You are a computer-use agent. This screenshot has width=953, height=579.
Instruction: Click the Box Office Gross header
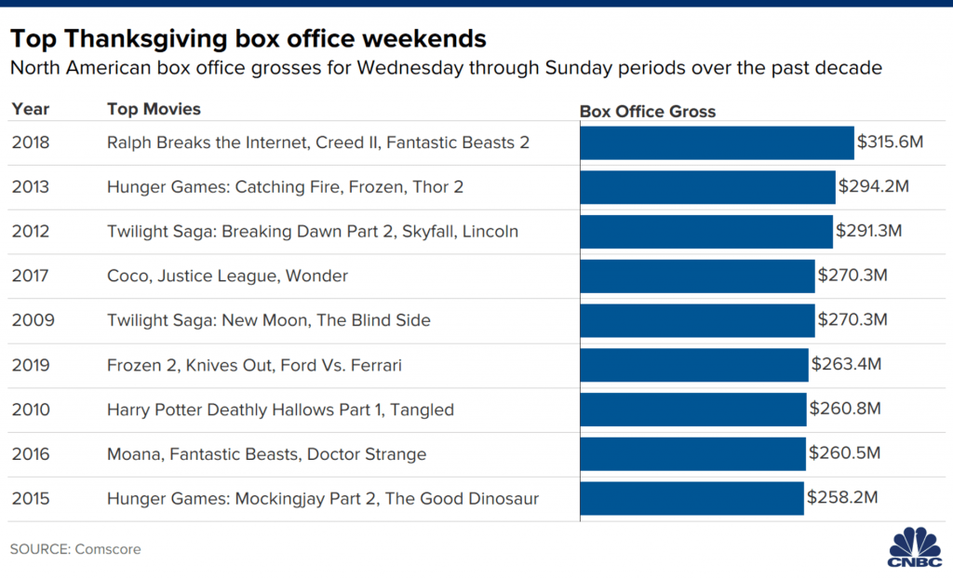[648, 112]
